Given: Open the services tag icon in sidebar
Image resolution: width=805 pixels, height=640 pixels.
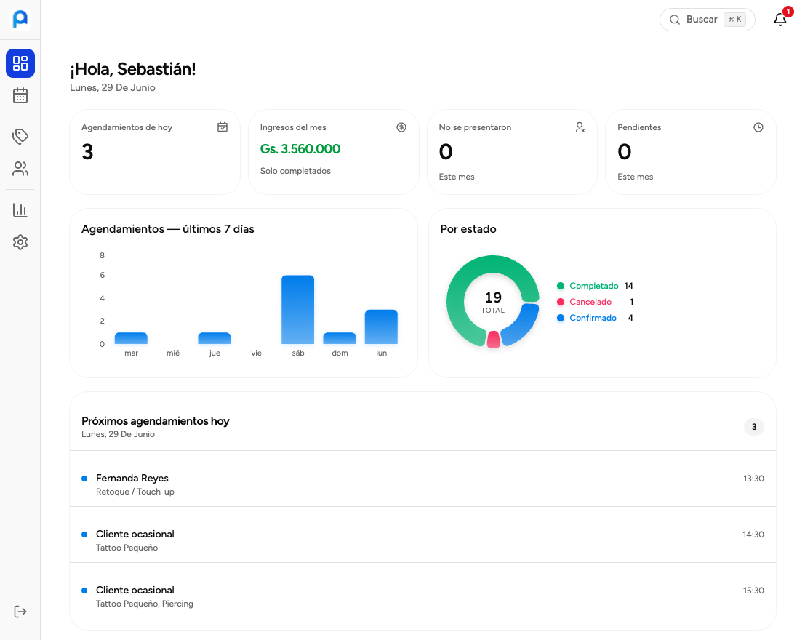Looking at the screenshot, I should (x=20, y=136).
